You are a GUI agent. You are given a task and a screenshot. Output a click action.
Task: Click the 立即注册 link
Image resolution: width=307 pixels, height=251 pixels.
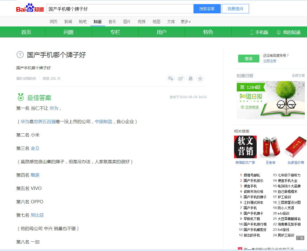coord(270,61)
